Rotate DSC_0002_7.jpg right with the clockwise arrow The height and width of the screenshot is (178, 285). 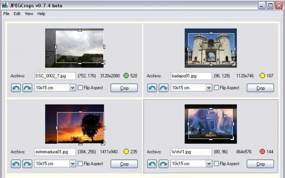click(x=27, y=88)
